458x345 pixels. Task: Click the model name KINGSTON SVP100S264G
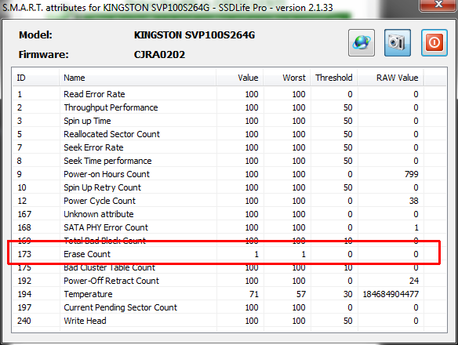click(x=194, y=35)
